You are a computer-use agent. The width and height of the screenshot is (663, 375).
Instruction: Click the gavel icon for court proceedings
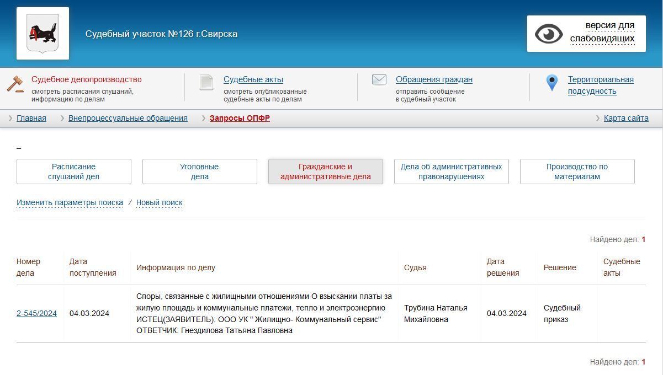(15, 84)
